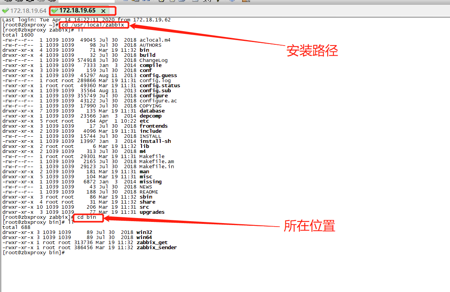The width and height of the screenshot is (450, 292).
Task: Click the Makefile.am file name
Action: (157, 162)
